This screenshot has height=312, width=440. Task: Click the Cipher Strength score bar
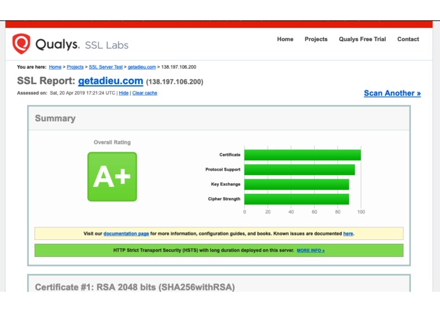(297, 199)
